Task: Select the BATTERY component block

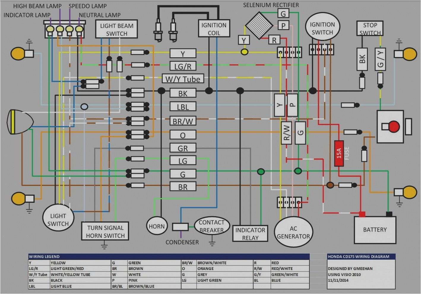Action: click(375, 229)
